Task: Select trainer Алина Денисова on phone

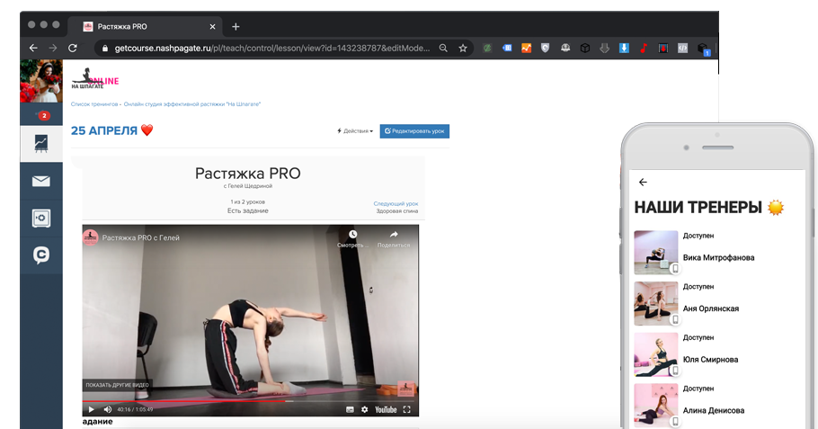Action: pyautogui.click(x=714, y=411)
